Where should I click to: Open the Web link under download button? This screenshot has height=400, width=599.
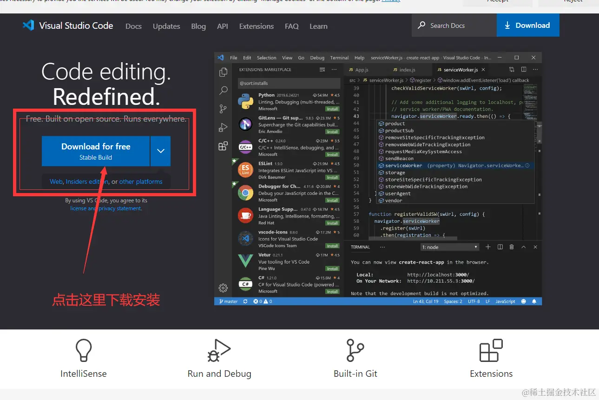coord(56,181)
